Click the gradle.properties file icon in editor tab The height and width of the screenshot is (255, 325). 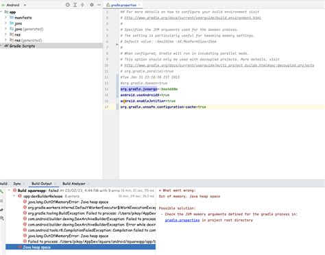108,5
